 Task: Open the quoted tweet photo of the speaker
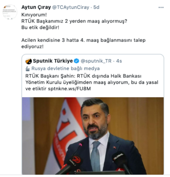pyautogui.click(x=93, y=136)
